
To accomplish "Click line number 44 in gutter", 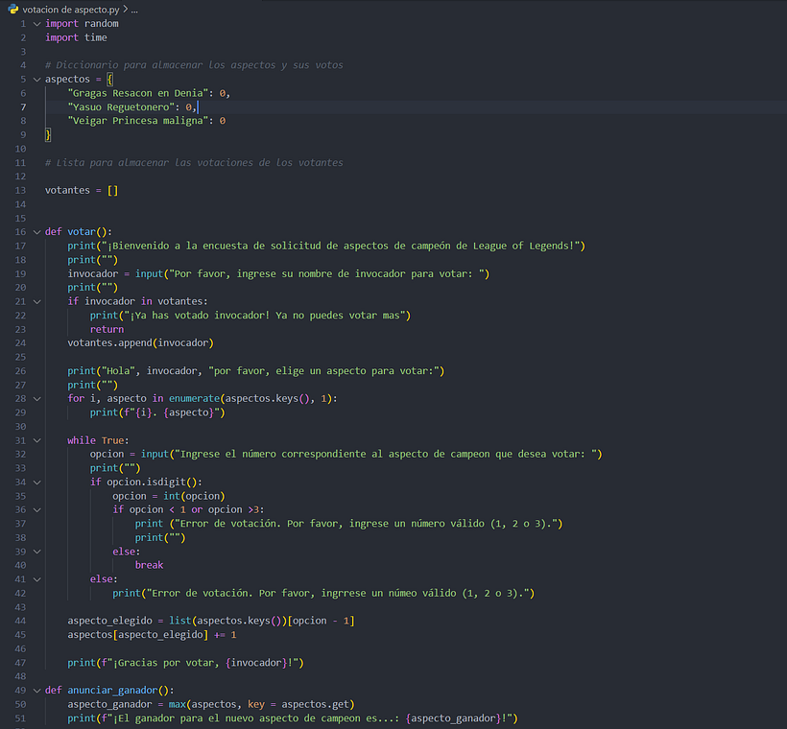I will coord(20,621).
